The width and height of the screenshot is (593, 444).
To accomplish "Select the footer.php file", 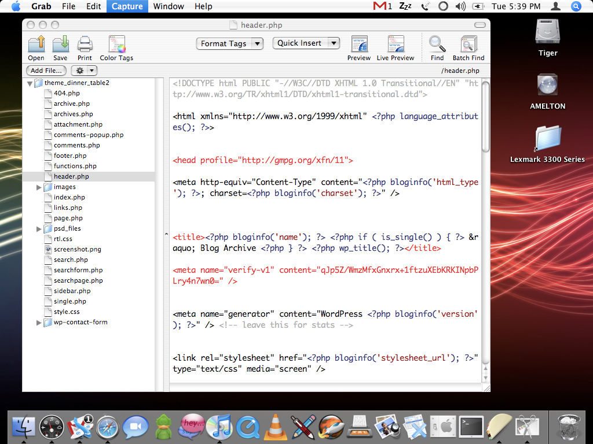I will pos(70,156).
